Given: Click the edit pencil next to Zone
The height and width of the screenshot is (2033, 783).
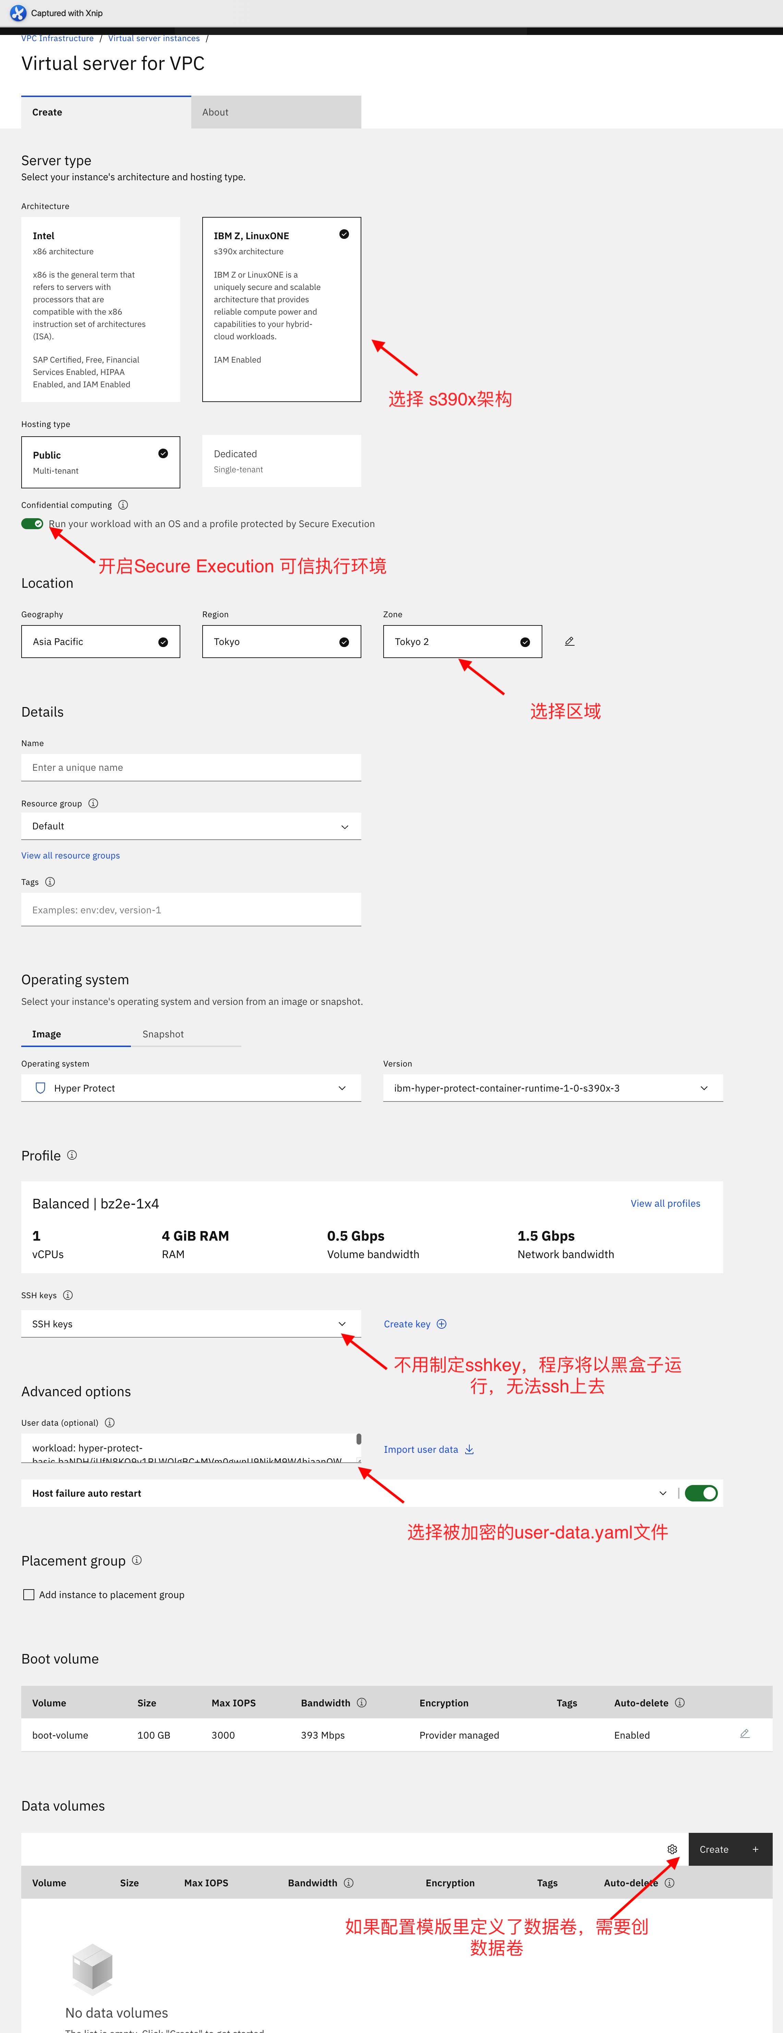Looking at the screenshot, I should coord(569,642).
